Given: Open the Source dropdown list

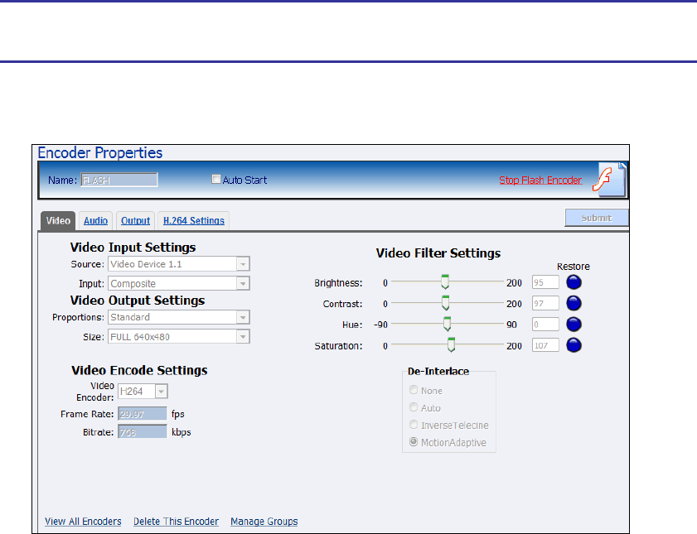Looking at the screenshot, I should click(243, 264).
